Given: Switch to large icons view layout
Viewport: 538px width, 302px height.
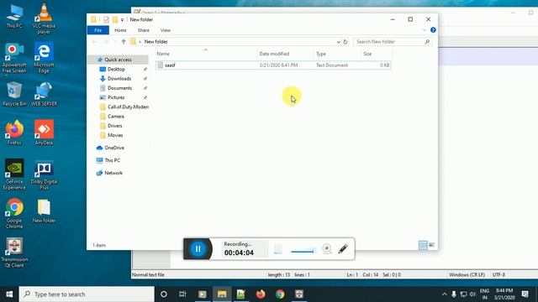Looking at the screenshot, I should [x=431, y=245].
